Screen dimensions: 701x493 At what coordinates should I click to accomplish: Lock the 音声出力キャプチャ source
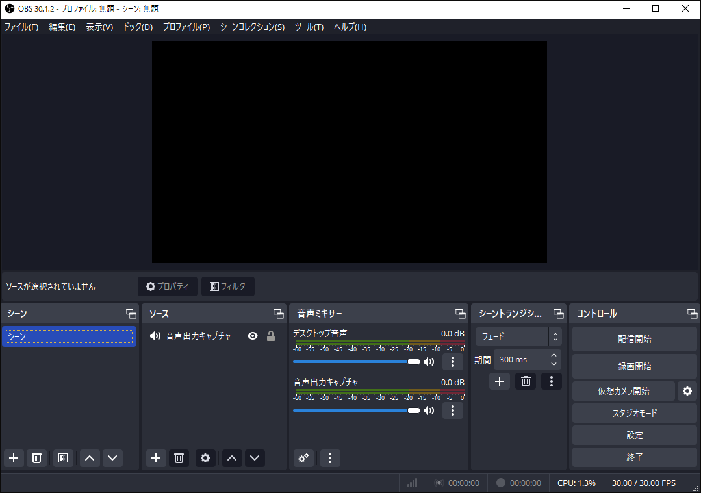coord(271,336)
